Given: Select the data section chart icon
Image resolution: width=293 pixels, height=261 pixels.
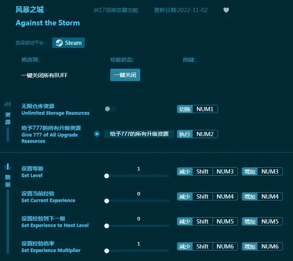Looking at the screenshot, I should click(x=7, y=167).
